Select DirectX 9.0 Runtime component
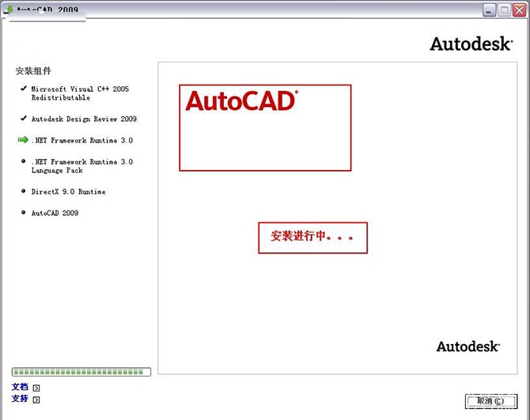 68,191
